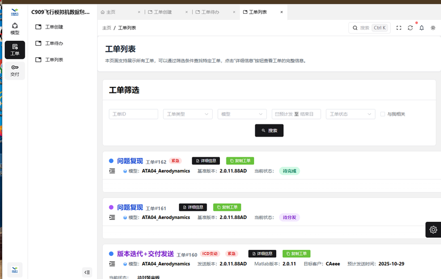Click the 工单#162 number label
The image size is (441, 279).
point(156,162)
